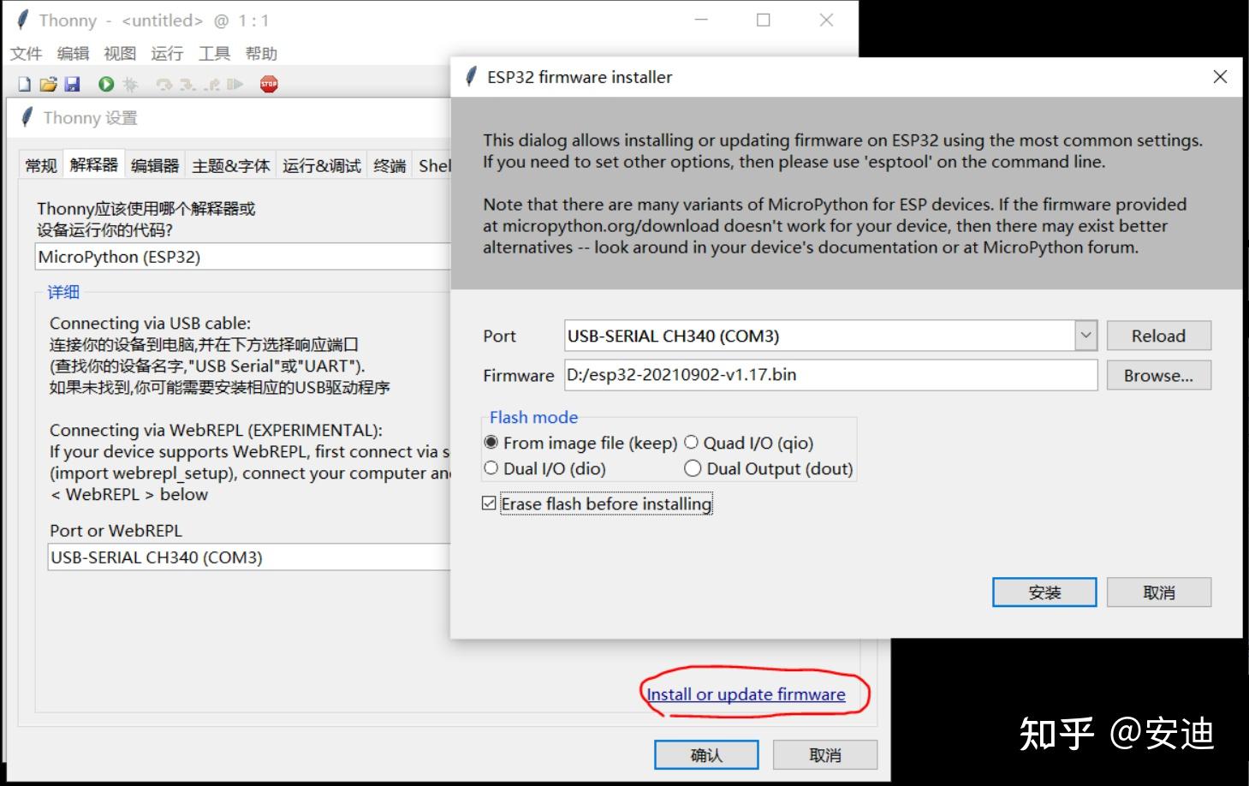Click the Resume toolbar icon
Viewport: 1249px width, 786px height.
coord(235,84)
